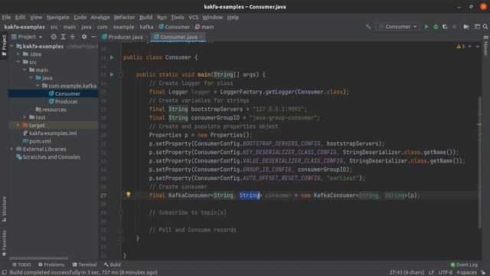Open the Event Log

point(464,264)
